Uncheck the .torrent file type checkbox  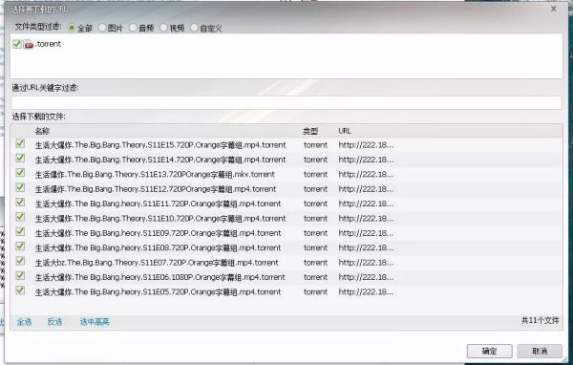click(x=17, y=44)
